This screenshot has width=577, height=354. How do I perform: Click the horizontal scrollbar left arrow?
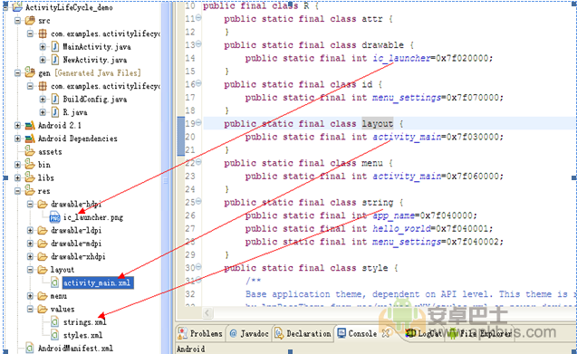coord(207,312)
